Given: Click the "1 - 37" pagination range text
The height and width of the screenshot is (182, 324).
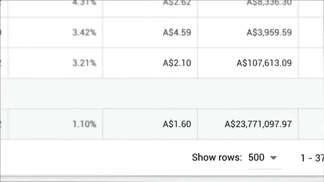Looking at the screenshot, I should [x=312, y=158].
